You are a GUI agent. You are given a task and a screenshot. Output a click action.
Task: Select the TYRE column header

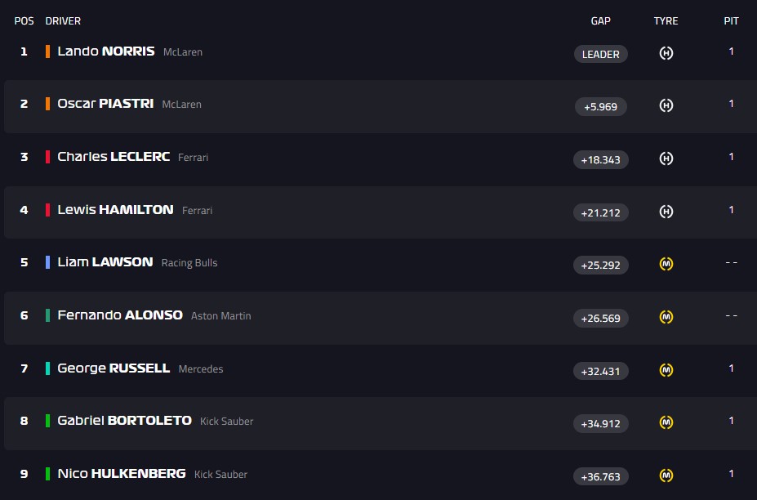click(666, 21)
